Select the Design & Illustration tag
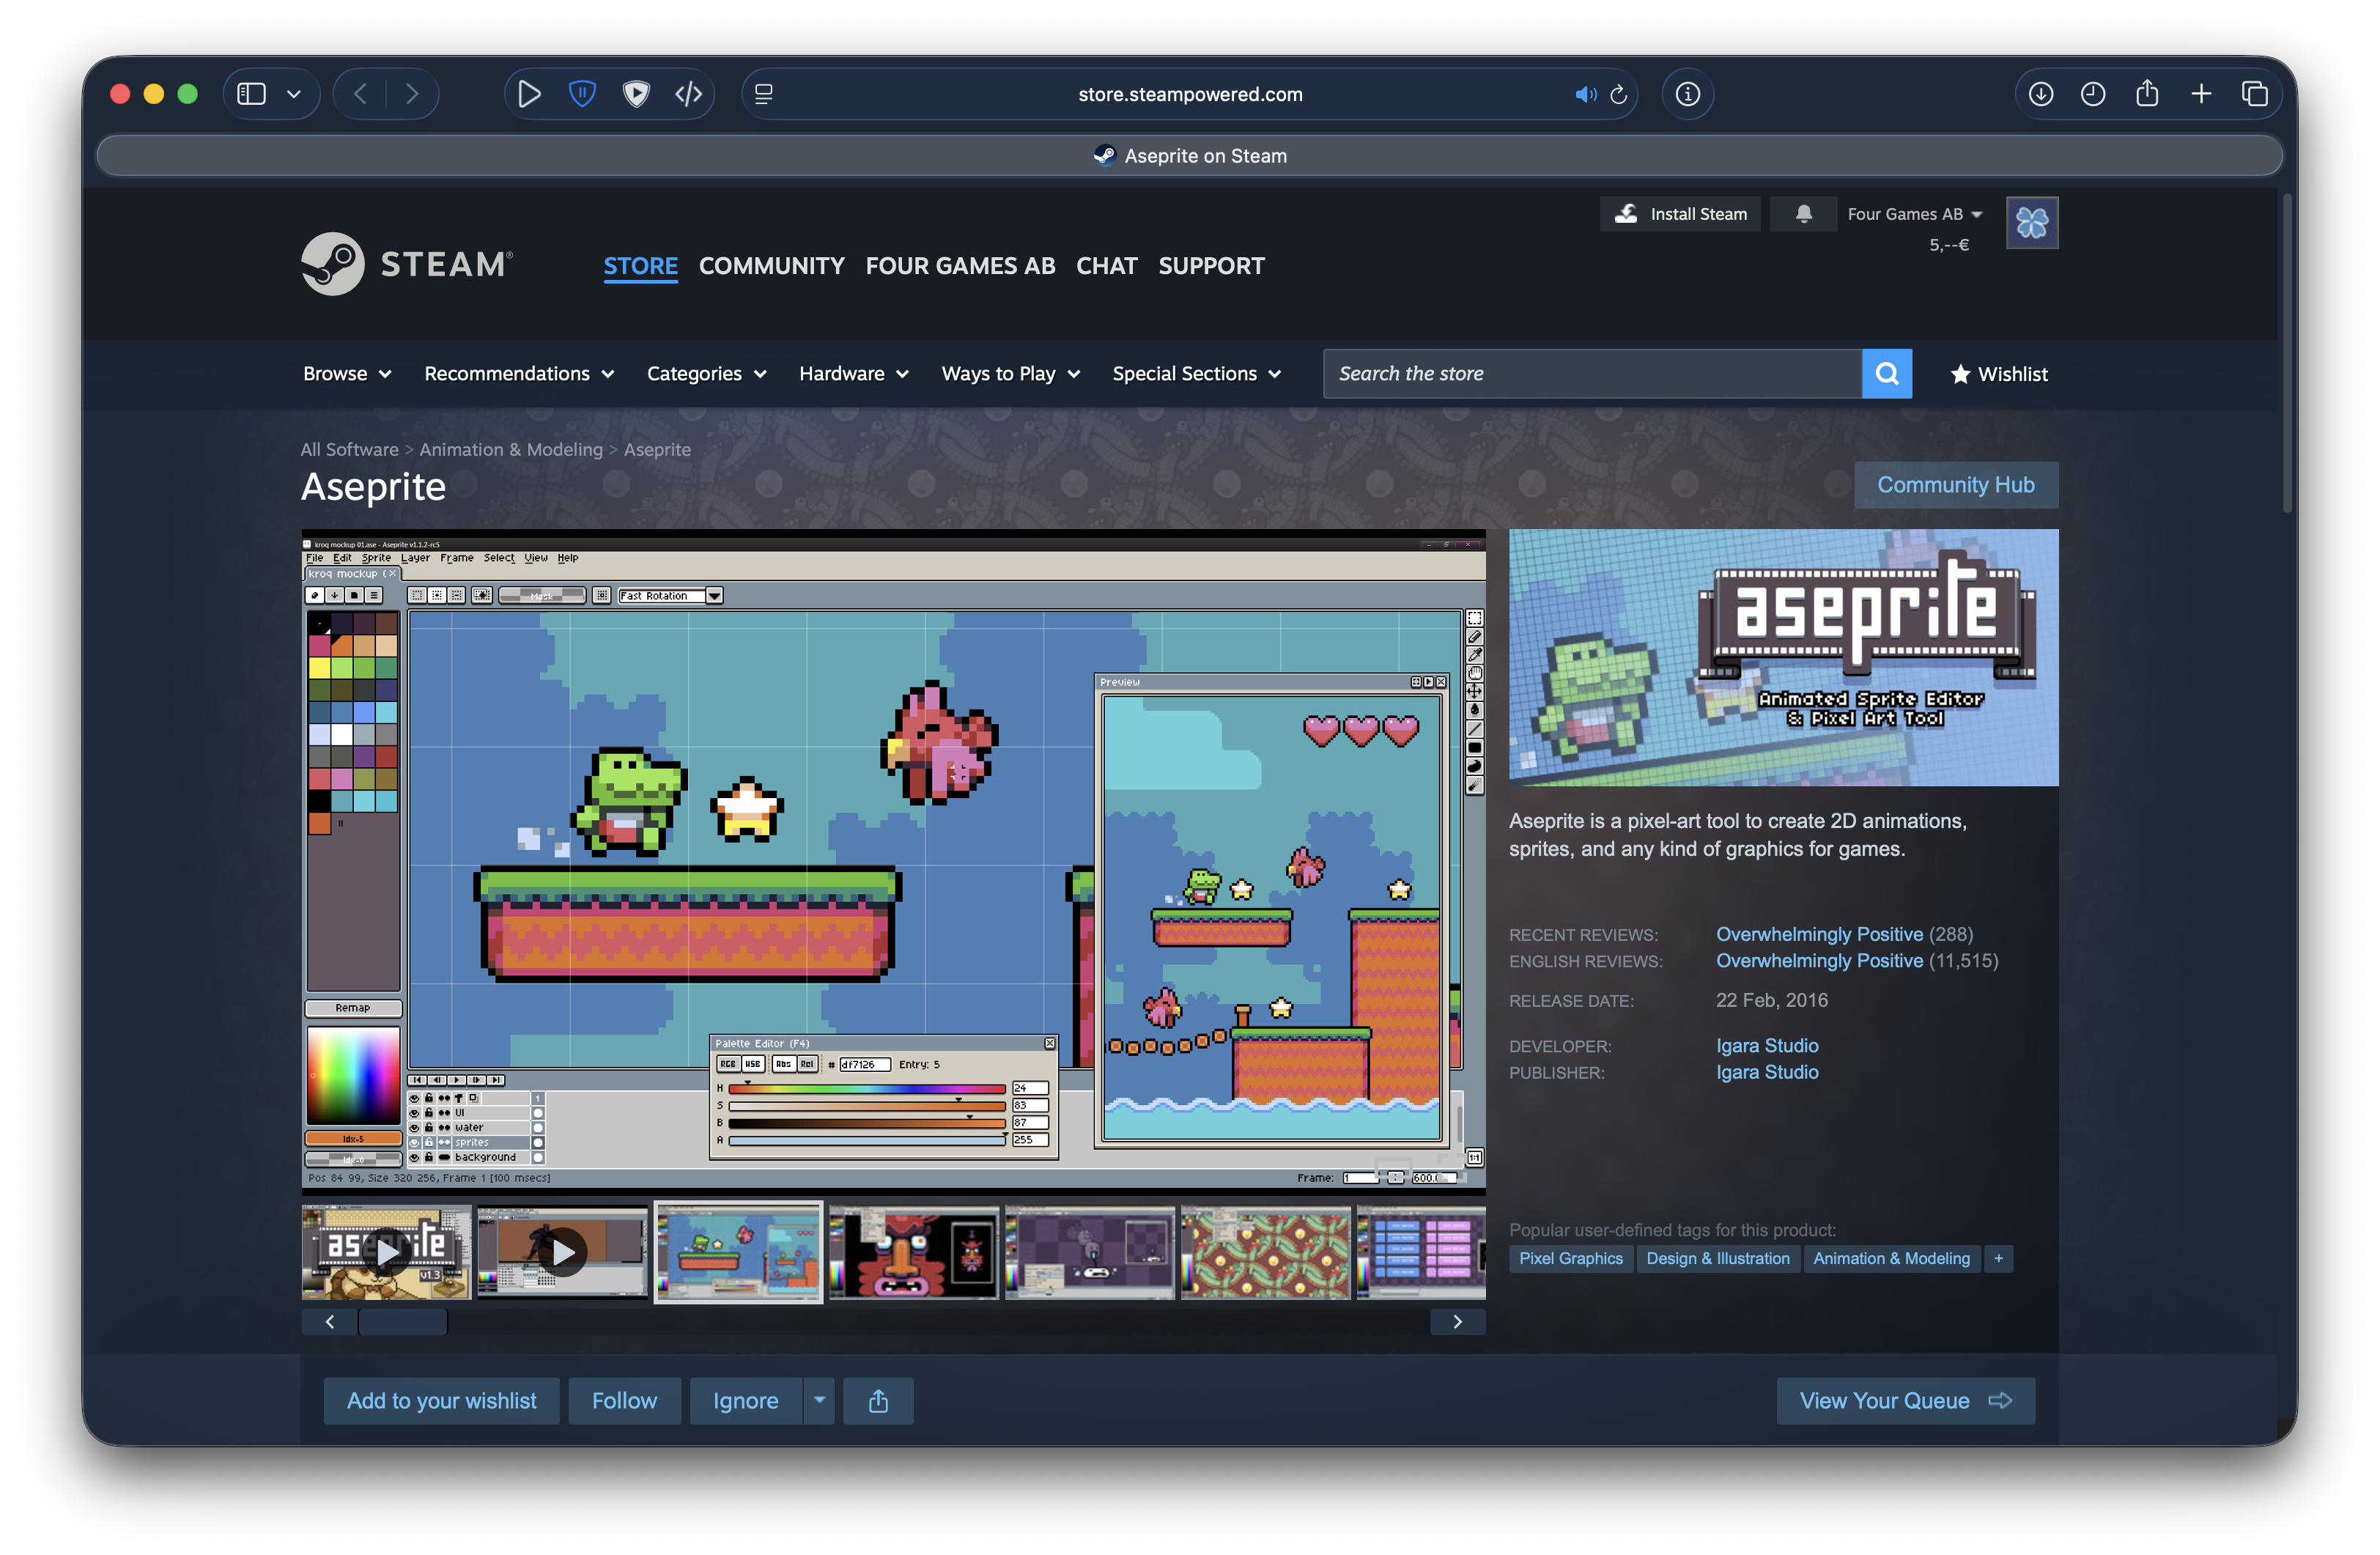 [1718, 1258]
